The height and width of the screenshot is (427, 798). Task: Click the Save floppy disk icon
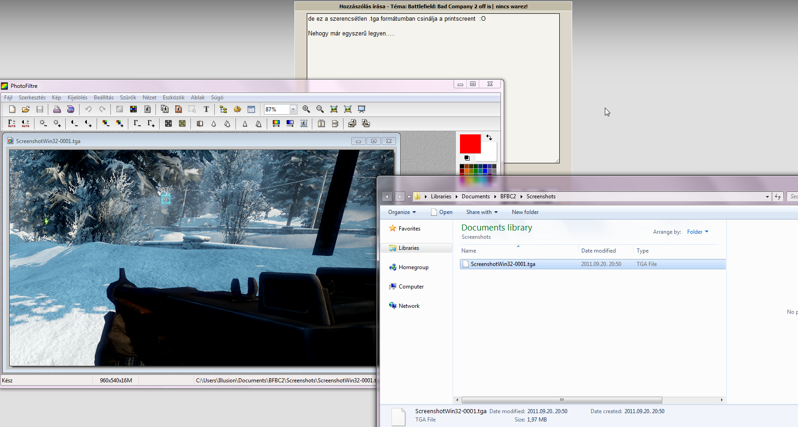click(x=40, y=110)
